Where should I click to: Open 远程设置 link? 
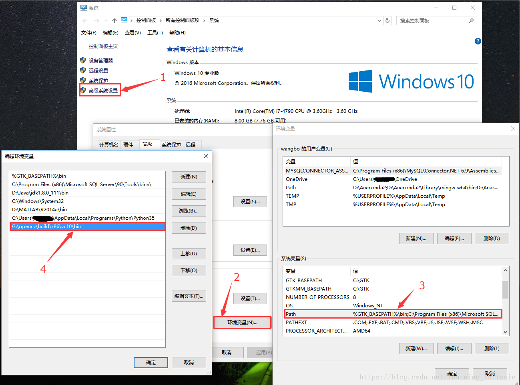[x=98, y=70]
